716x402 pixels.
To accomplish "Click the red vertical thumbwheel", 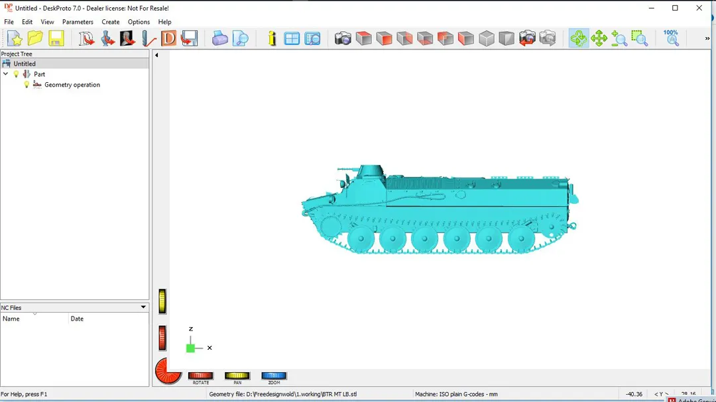I will [162, 338].
